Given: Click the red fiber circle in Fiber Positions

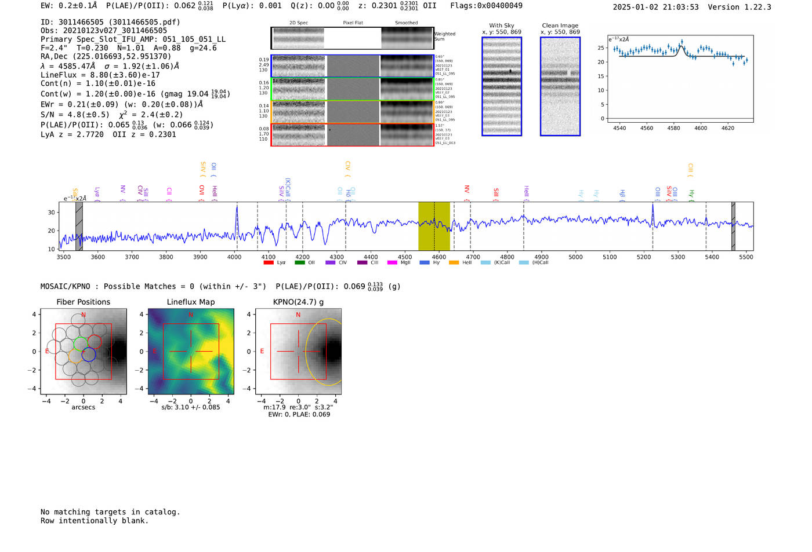Looking at the screenshot, I should click(x=95, y=342).
